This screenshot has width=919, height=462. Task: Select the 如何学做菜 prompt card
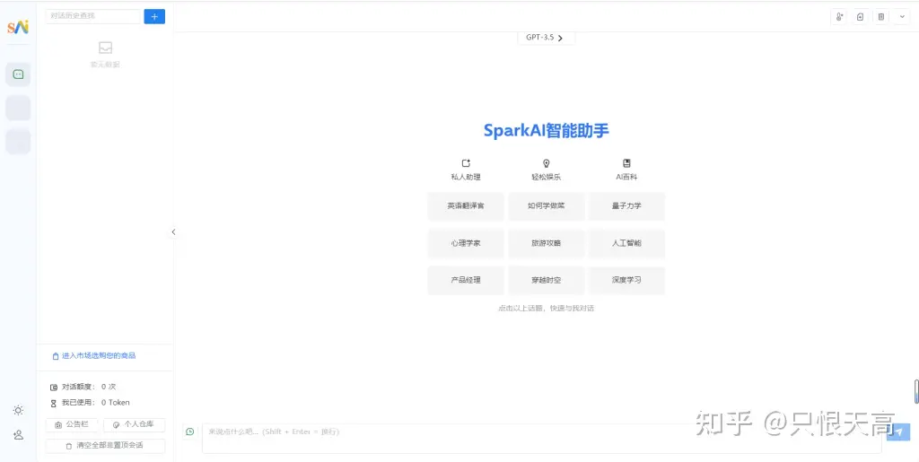click(547, 206)
